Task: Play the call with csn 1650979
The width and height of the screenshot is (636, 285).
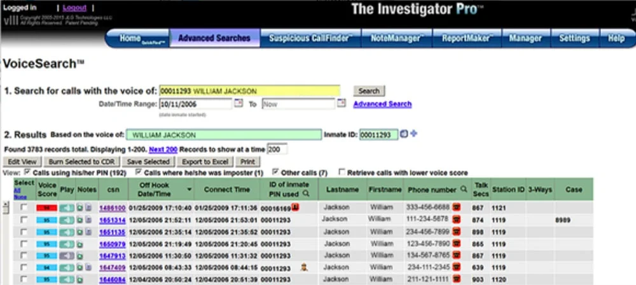Action: 67,244
